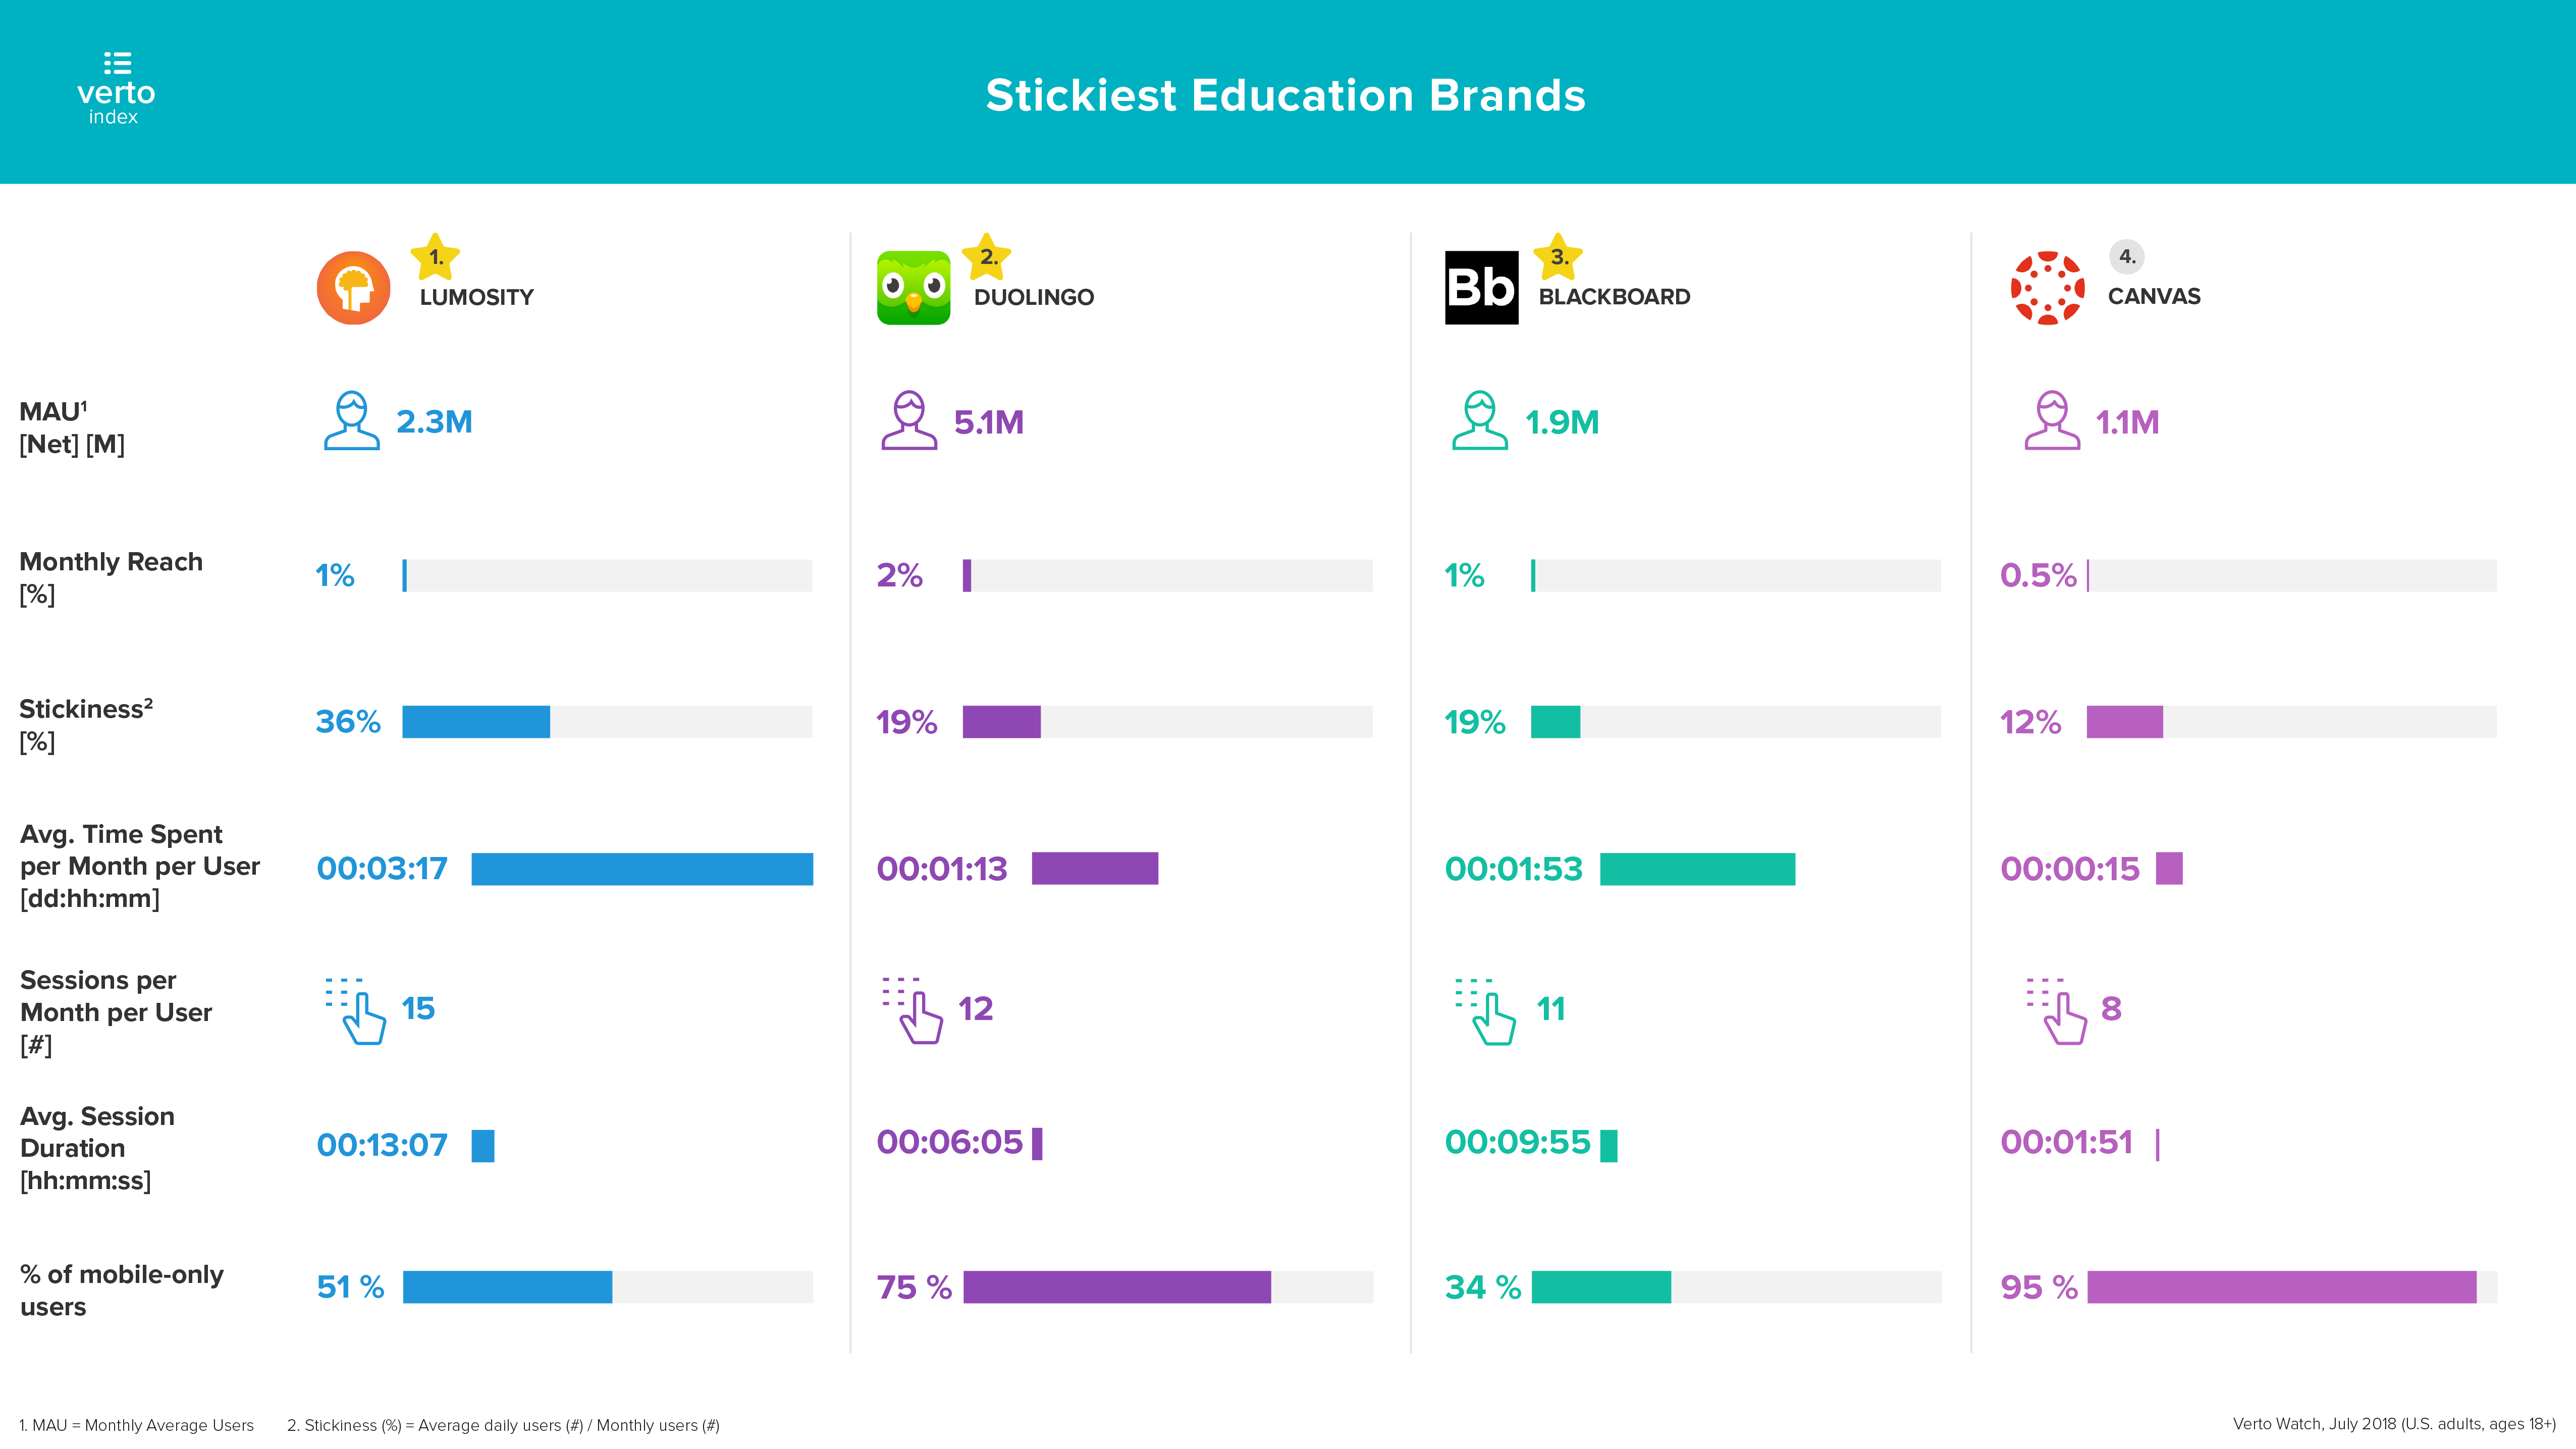
Task: Click the green Duolingo owl icon
Action: pos(913,288)
